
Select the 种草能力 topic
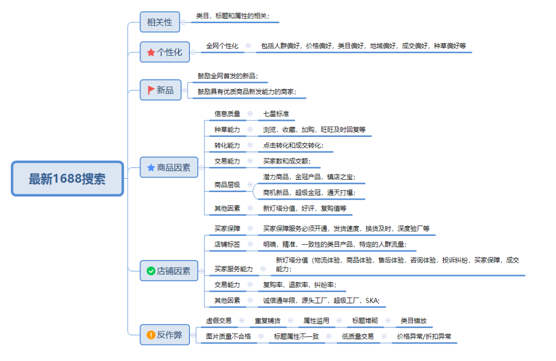[228, 130]
